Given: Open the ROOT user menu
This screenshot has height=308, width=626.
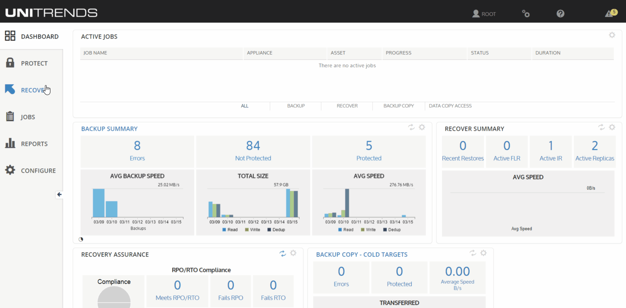Looking at the screenshot, I should tap(484, 14).
